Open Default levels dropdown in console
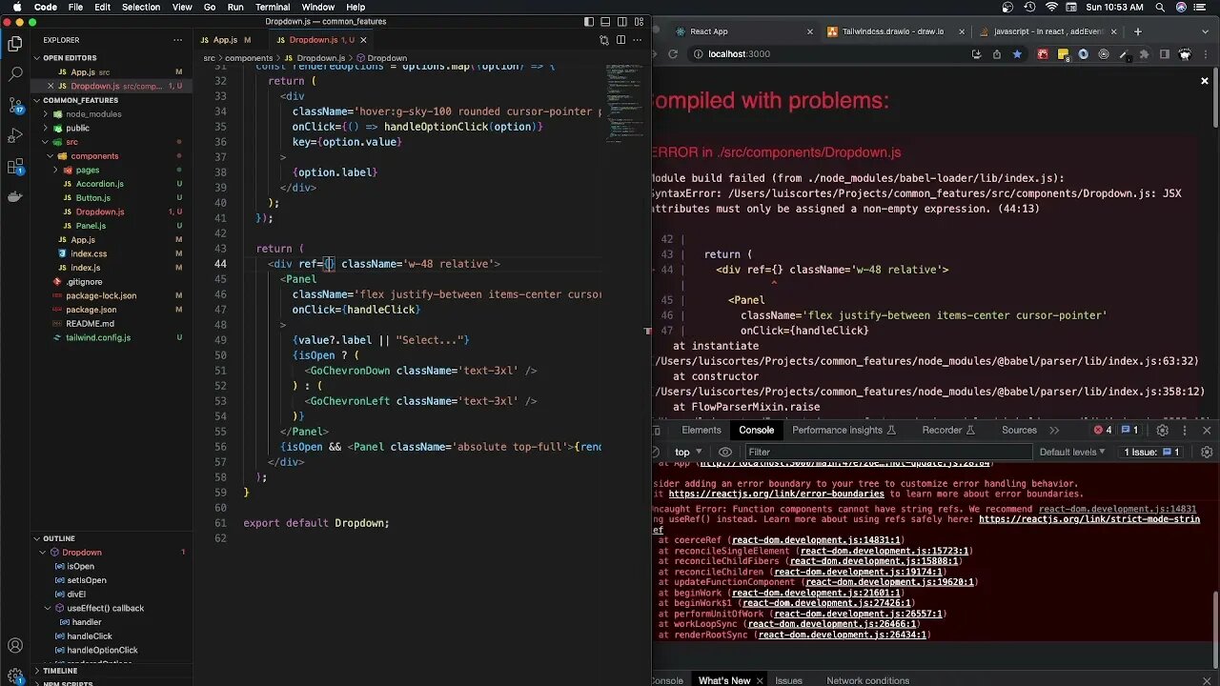The width and height of the screenshot is (1220, 686). (x=1072, y=452)
